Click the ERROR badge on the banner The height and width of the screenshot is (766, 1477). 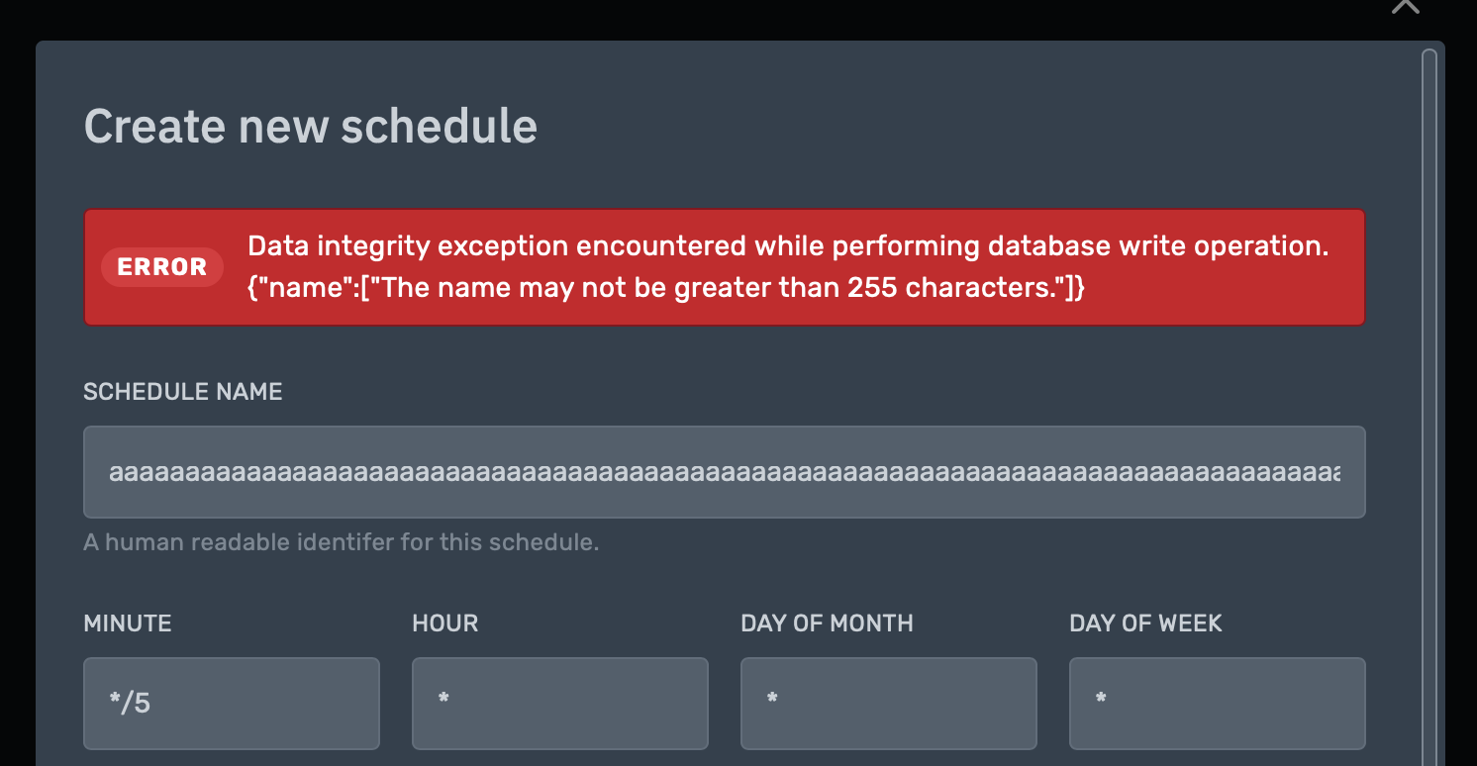[x=161, y=266]
